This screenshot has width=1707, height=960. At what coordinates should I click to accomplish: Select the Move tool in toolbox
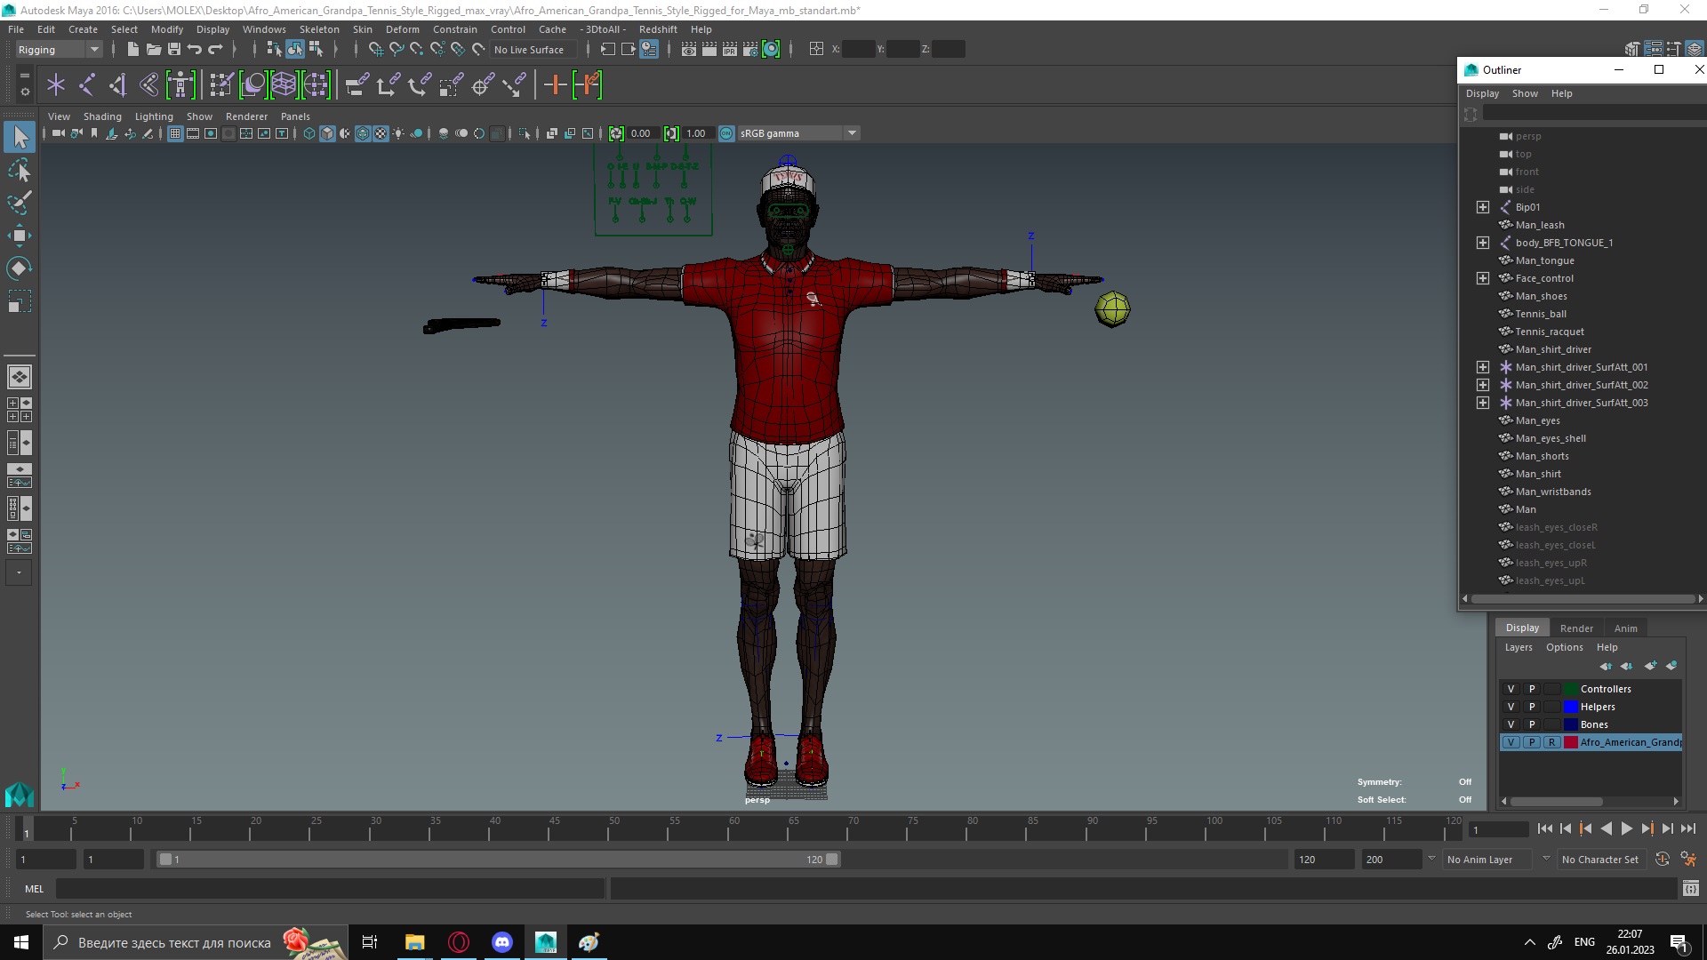19,236
